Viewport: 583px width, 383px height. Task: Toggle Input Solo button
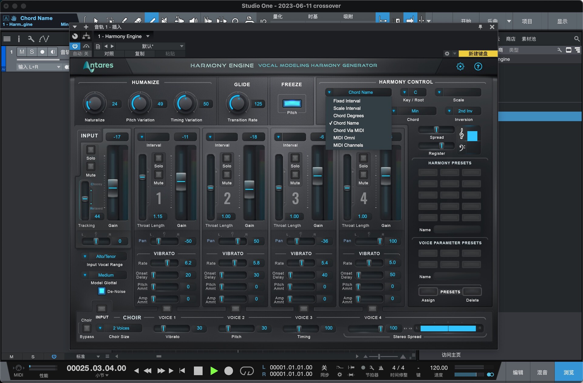coord(90,150)
